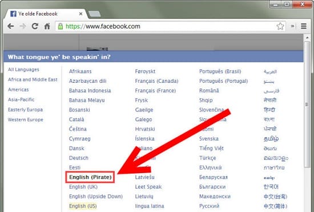The height and width of the screenshot is (212, 314).
Task: Close the Ye olde Facebook tab
Action: (80, 14)
